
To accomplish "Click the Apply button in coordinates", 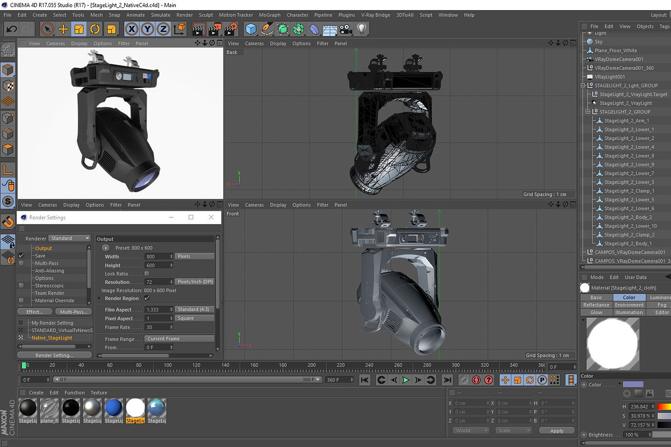I will (x=557, y=431).
